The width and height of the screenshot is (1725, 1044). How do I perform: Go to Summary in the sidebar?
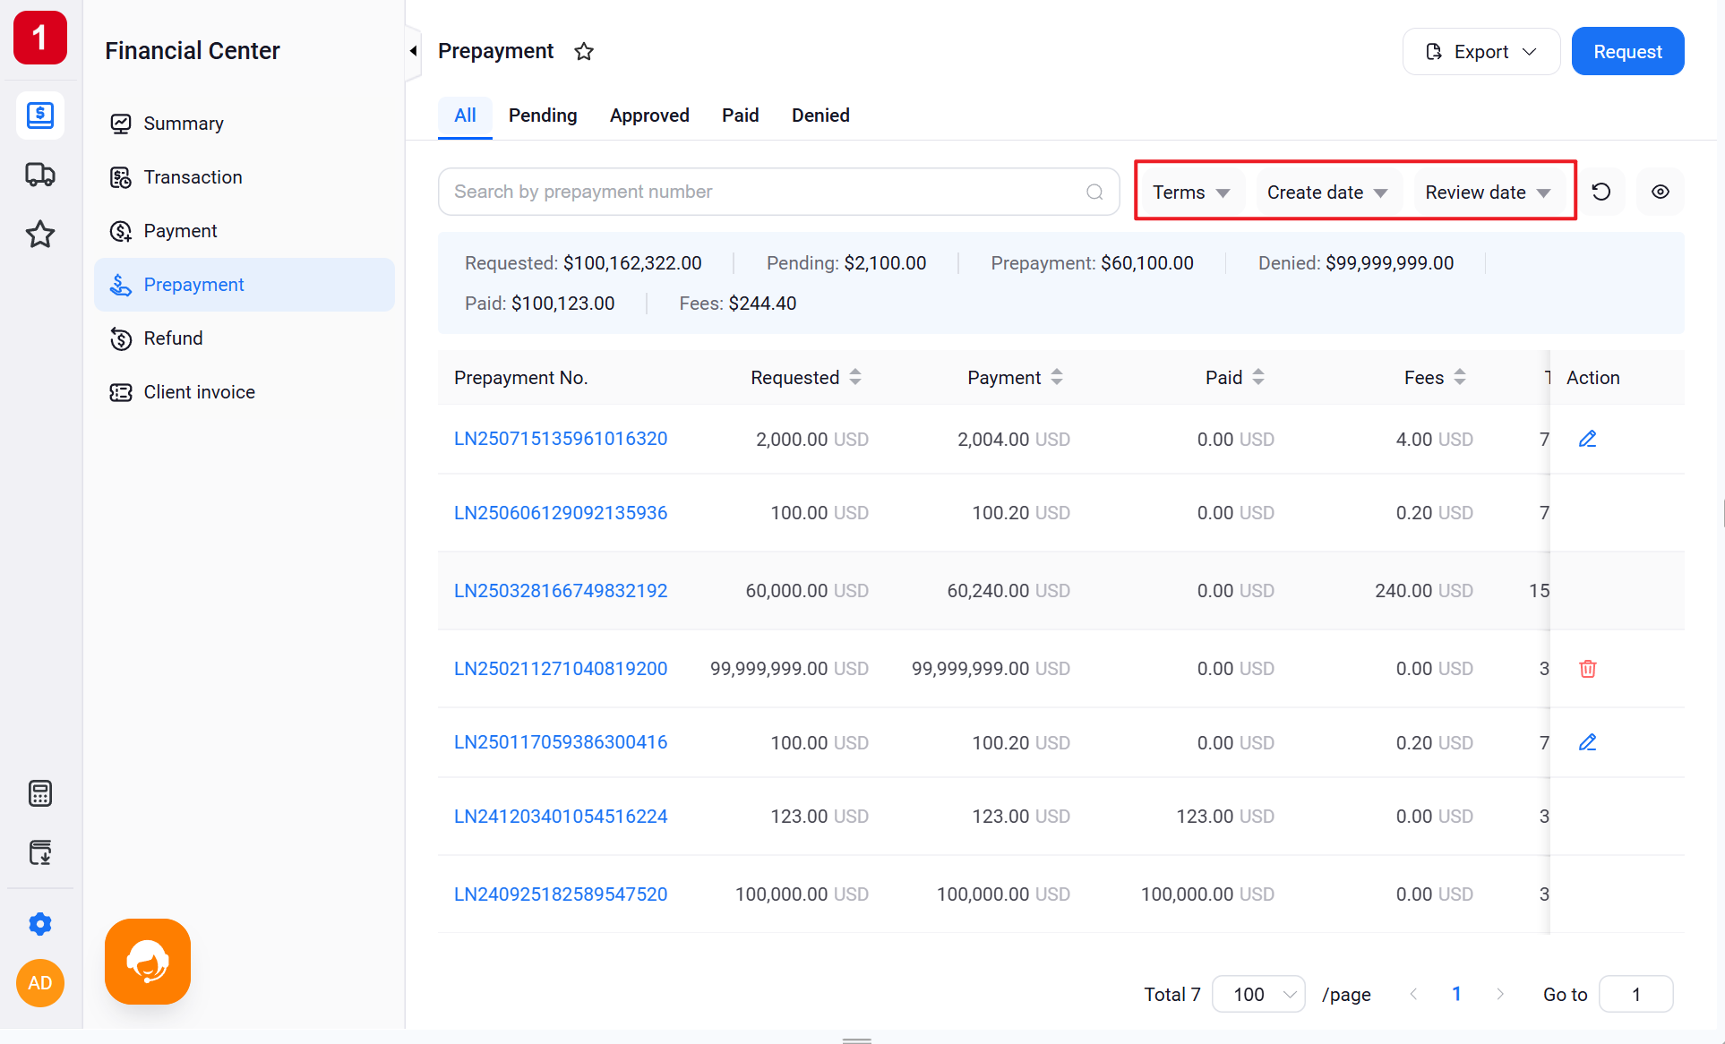point(245,124)
